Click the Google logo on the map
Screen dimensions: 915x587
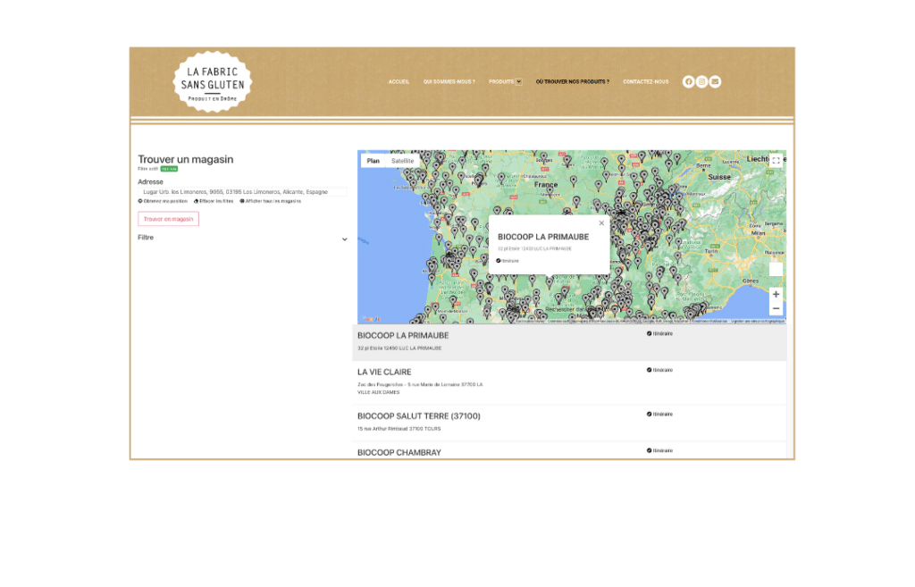(372, 319)
